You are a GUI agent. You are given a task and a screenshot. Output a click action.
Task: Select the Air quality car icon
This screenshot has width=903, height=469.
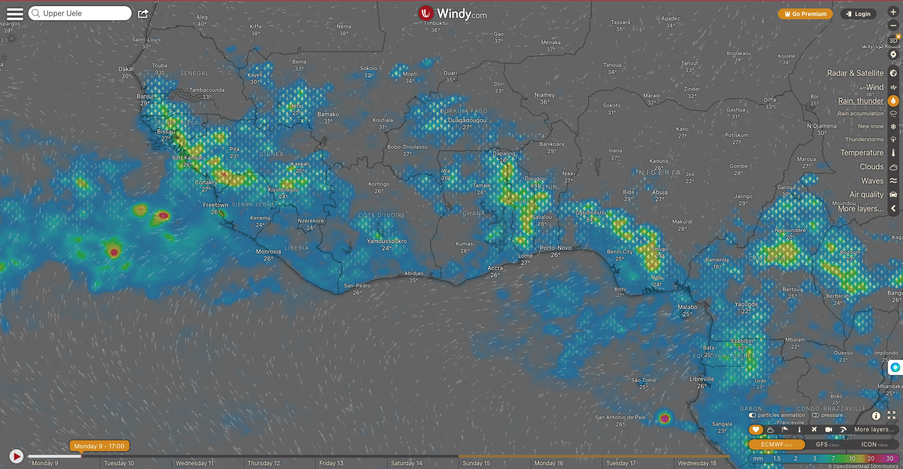pos(893,195)
